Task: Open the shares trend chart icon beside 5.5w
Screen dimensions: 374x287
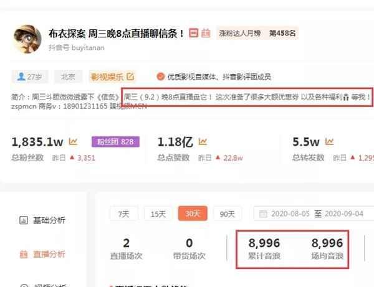Action: click(x=329, y=141)
